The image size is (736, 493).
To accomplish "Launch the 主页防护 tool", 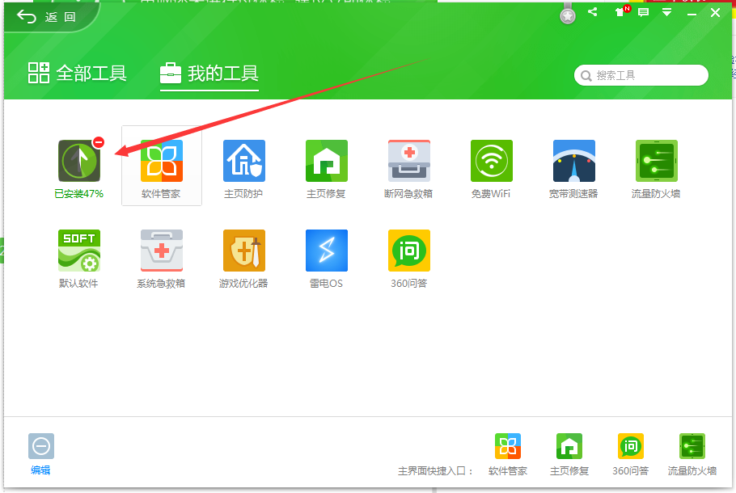I will (243, 161).
